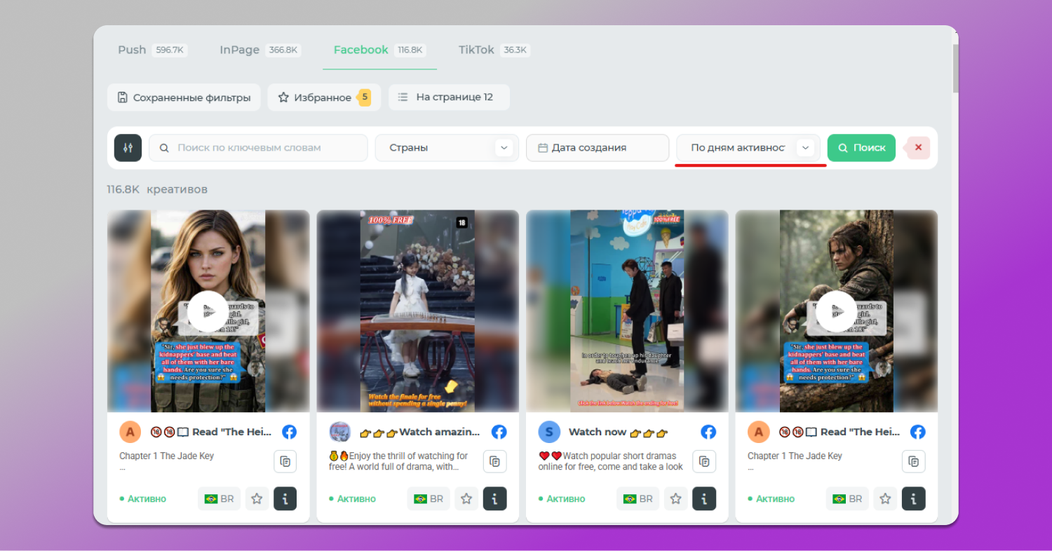Click Facebook icon on the Watch amazing card
The width and height of the screenshot is (1052, 551).
pos(499,432)
